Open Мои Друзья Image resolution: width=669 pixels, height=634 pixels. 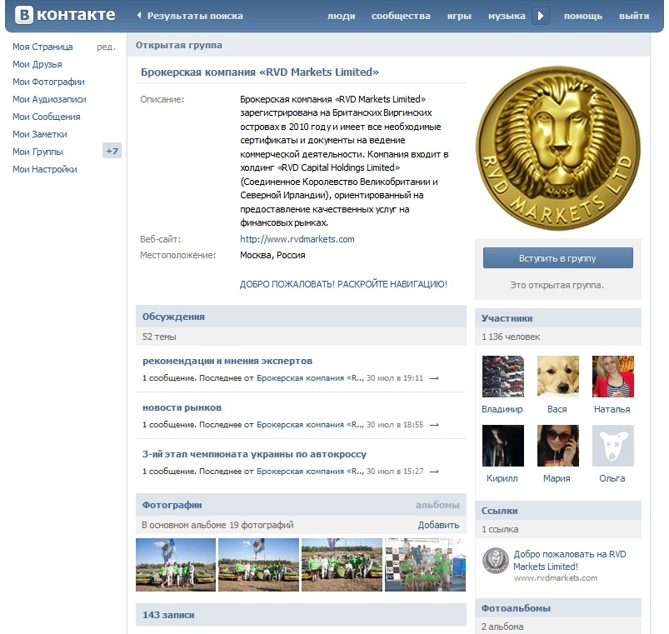pos(37,64)
